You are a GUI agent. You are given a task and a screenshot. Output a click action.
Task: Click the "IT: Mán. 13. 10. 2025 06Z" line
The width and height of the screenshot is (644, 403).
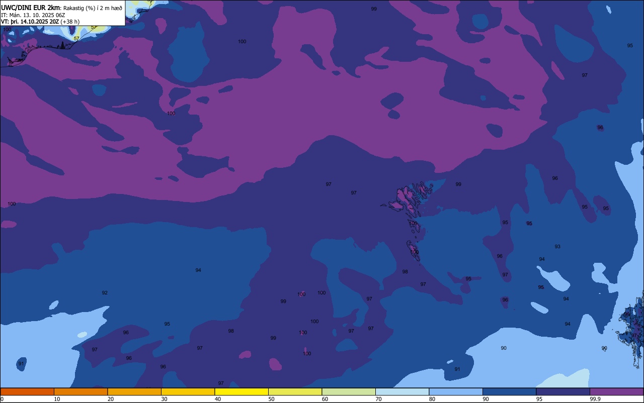[x=33, y=15]
